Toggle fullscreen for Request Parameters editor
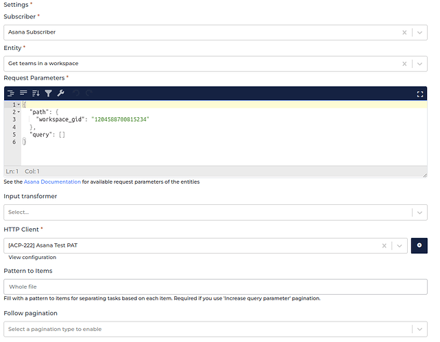This screenshot has width=440, height=342. pyautogui.click(x=420, y=94)
